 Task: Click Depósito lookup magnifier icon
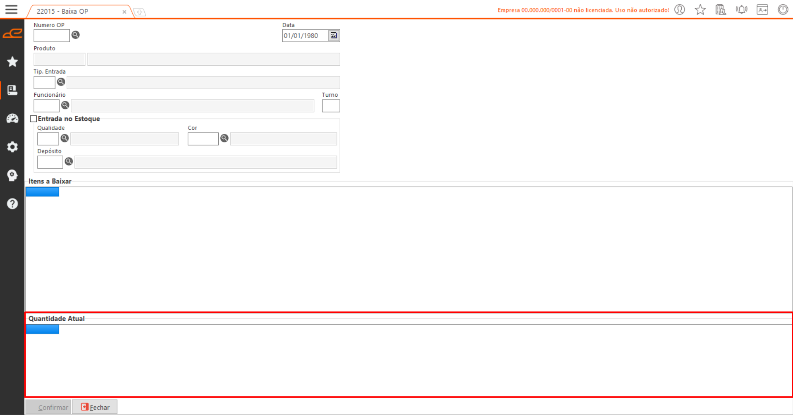(69, 162)
